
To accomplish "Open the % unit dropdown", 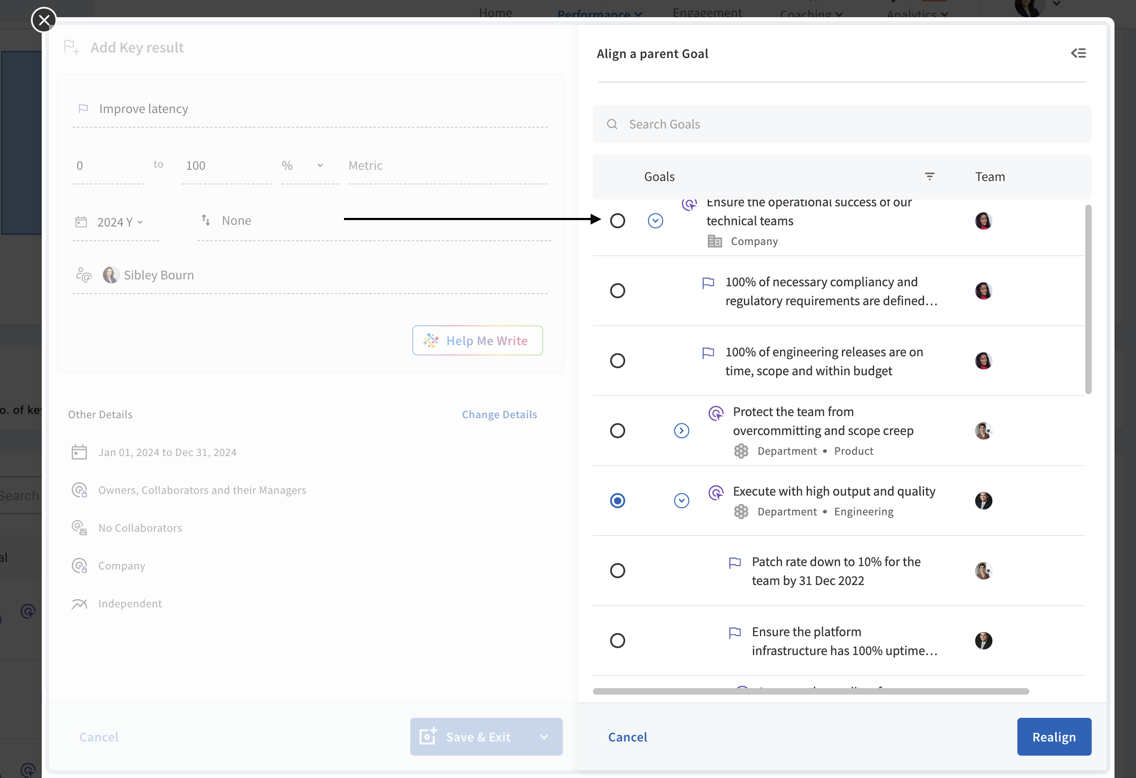I will coord(310,165).
